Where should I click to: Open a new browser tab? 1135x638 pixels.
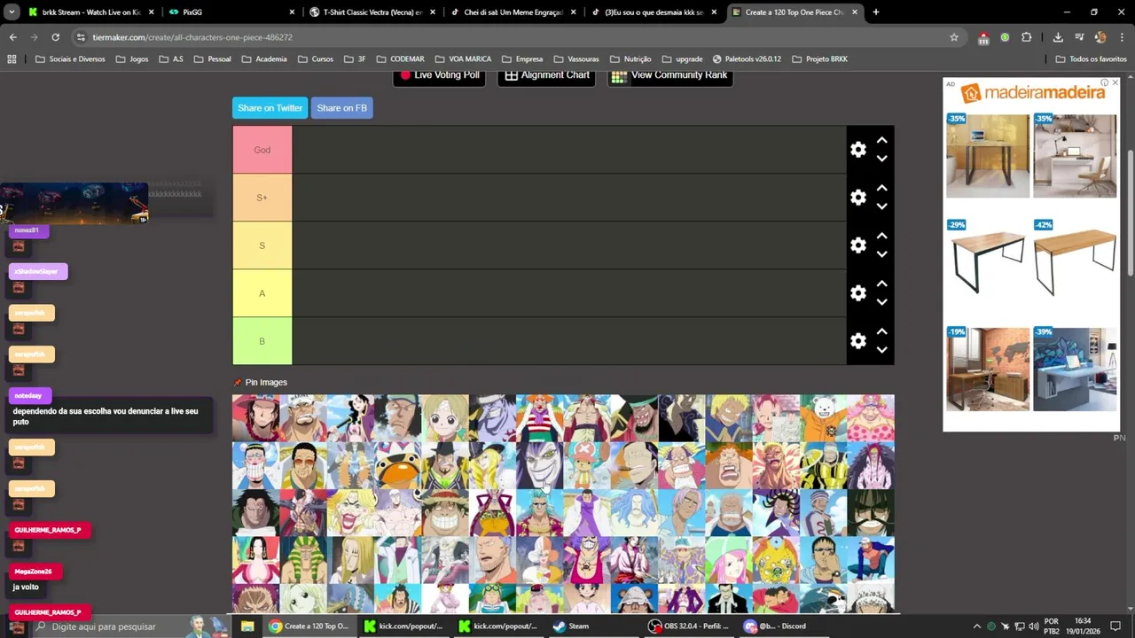point(876,12)
